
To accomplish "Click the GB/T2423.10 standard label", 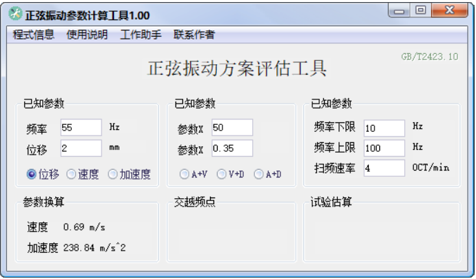I will 430,57.
